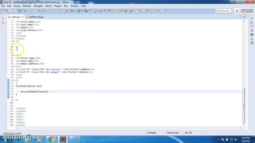
Task: Close the index.jsp tab
Action: 22,17
